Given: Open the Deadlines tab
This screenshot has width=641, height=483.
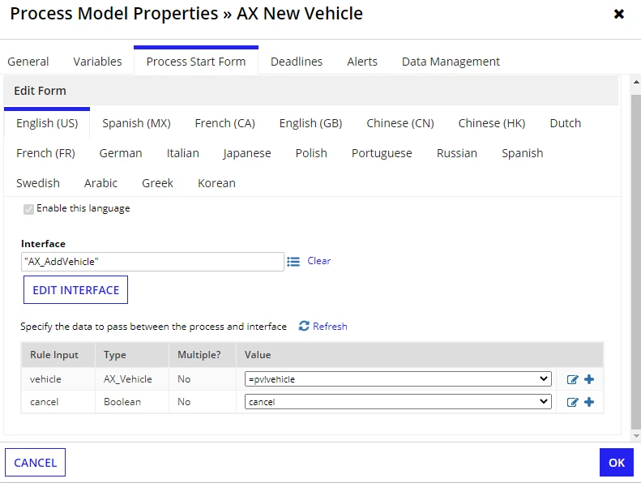Looking at the screenshot, I should [x=297, y=62].
